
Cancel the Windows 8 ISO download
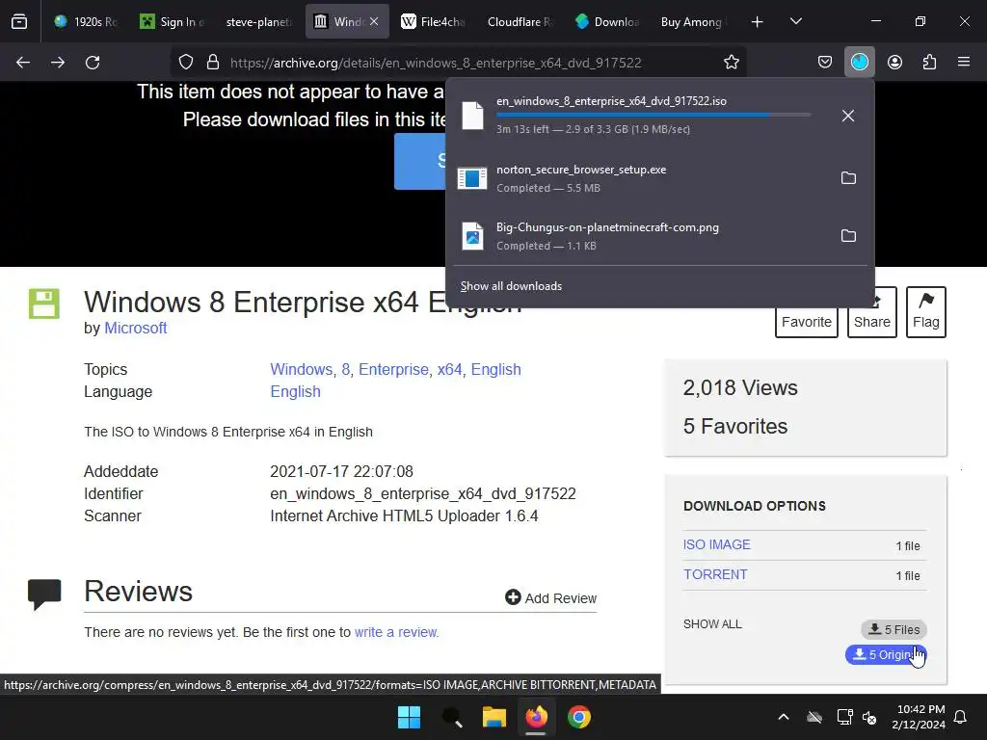[848, 116]
